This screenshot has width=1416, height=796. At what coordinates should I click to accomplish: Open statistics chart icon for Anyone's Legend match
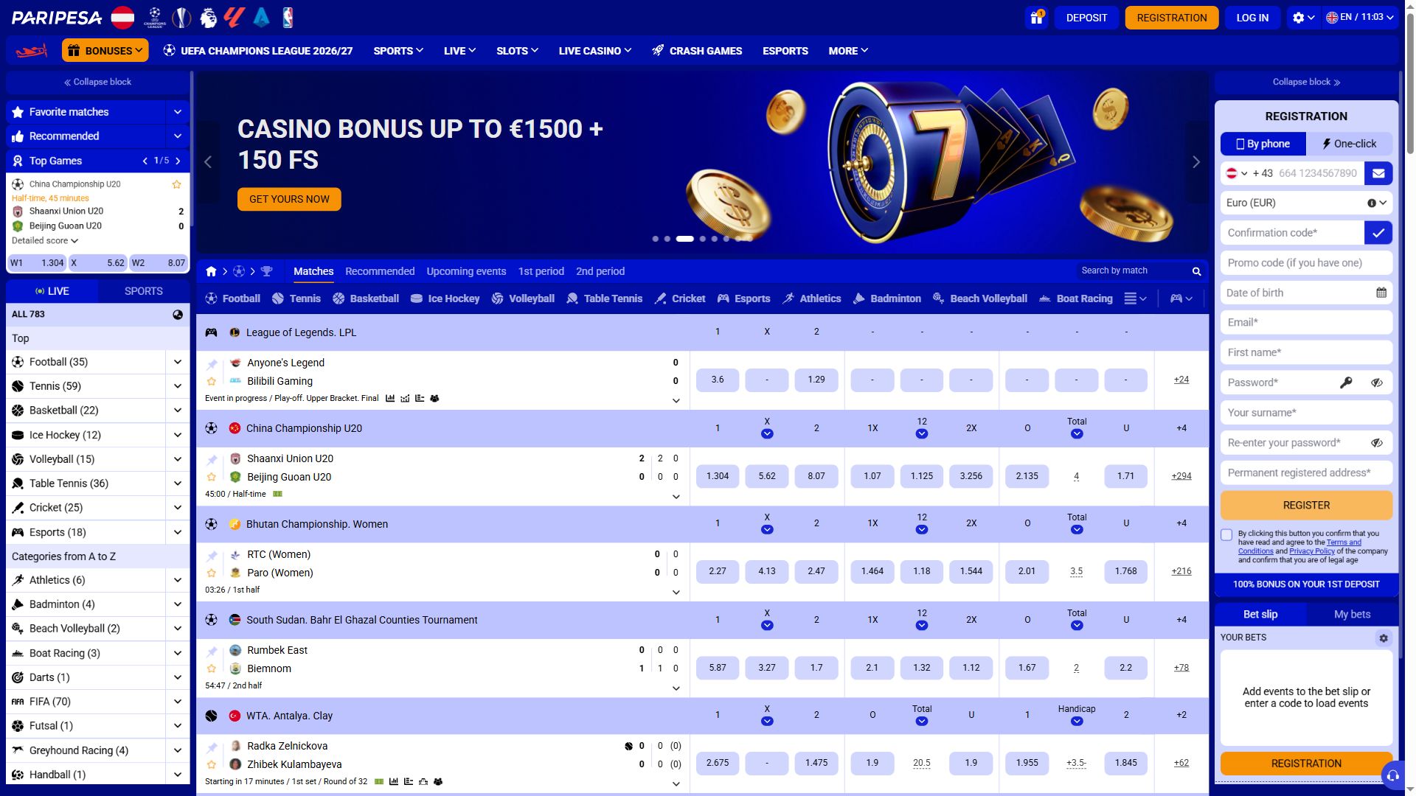[x=390, y=399]
